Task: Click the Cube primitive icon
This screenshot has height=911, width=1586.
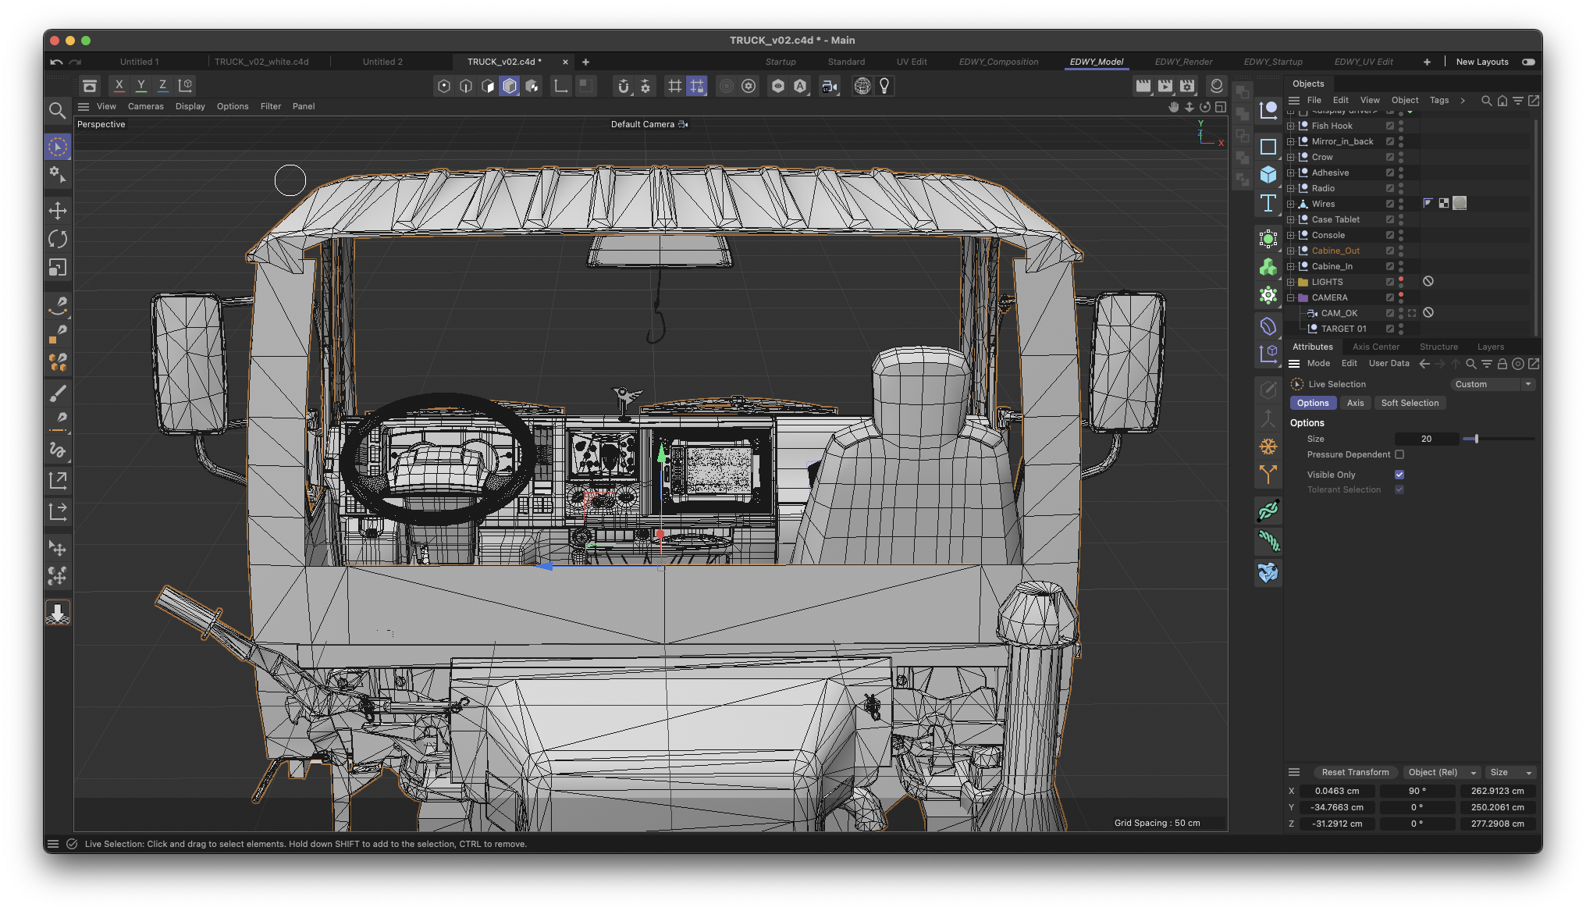Action: pos(1268,175)
